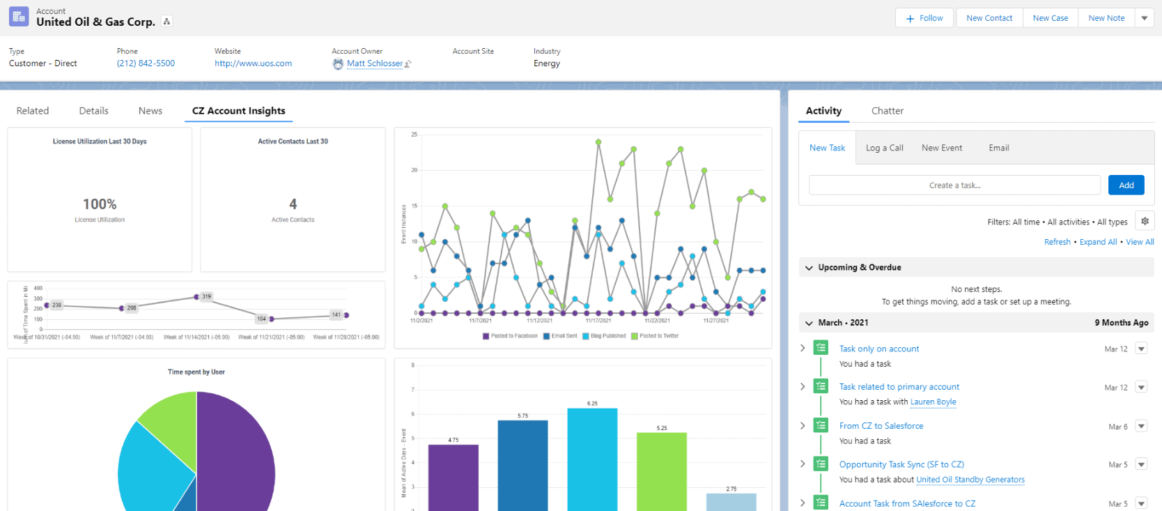Open action menu for Task only on account
The width and height of the screenshot is (1162, 511).
pyautogui.click(x=1141, y=349)
